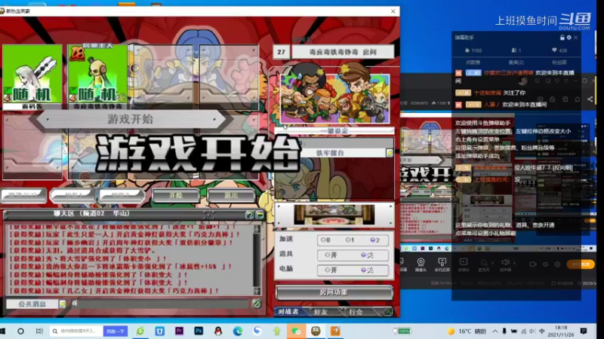This screenshot has width=604, height=339.
Task: Open the 16°C weather widget on taskbar
Action: point(467,331)
